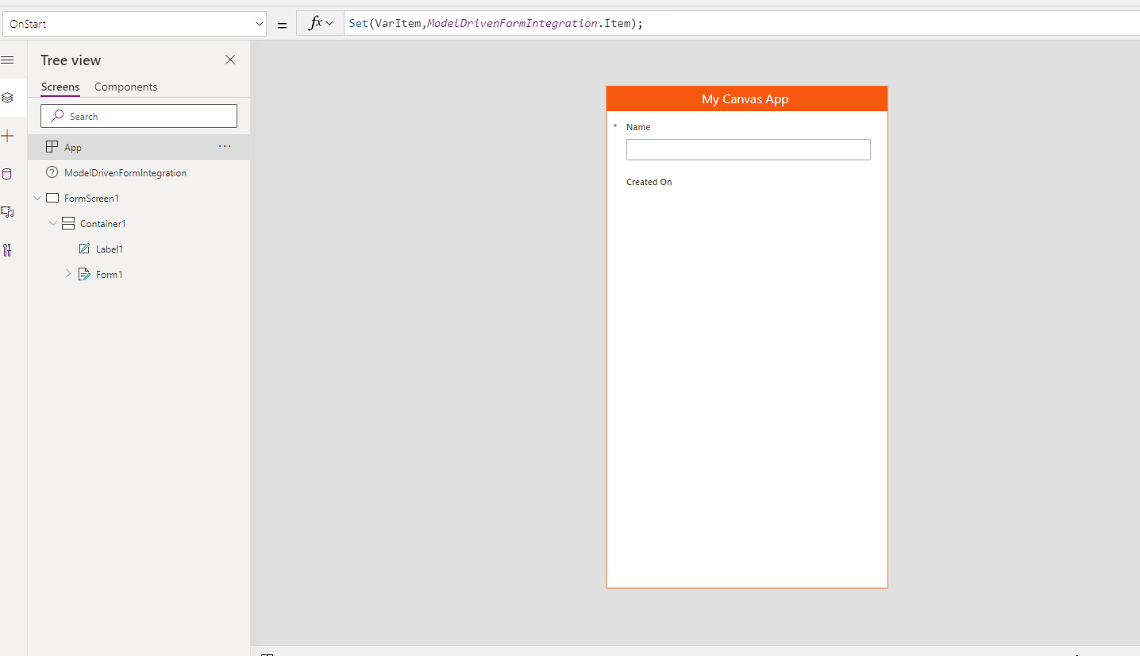Image resolution: width=1140 pixels, height=656 pixels.
Task: Open the Media icon in sidebar
Action: pos(7,212)
